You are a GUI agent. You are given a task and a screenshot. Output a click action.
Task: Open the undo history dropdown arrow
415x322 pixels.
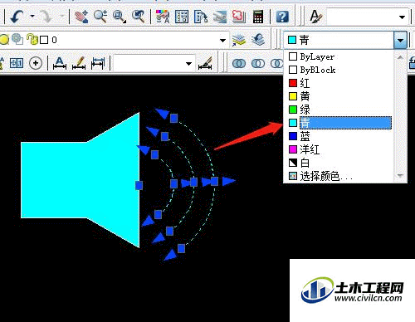click(32, 16)
